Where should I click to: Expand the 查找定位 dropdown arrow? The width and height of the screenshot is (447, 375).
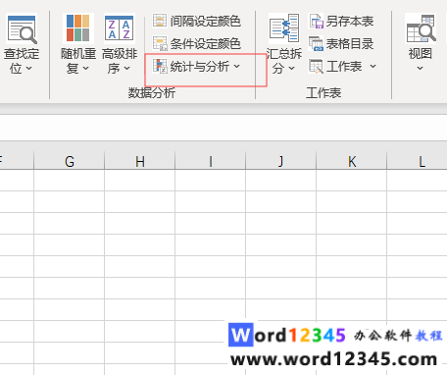pos(28,69)
